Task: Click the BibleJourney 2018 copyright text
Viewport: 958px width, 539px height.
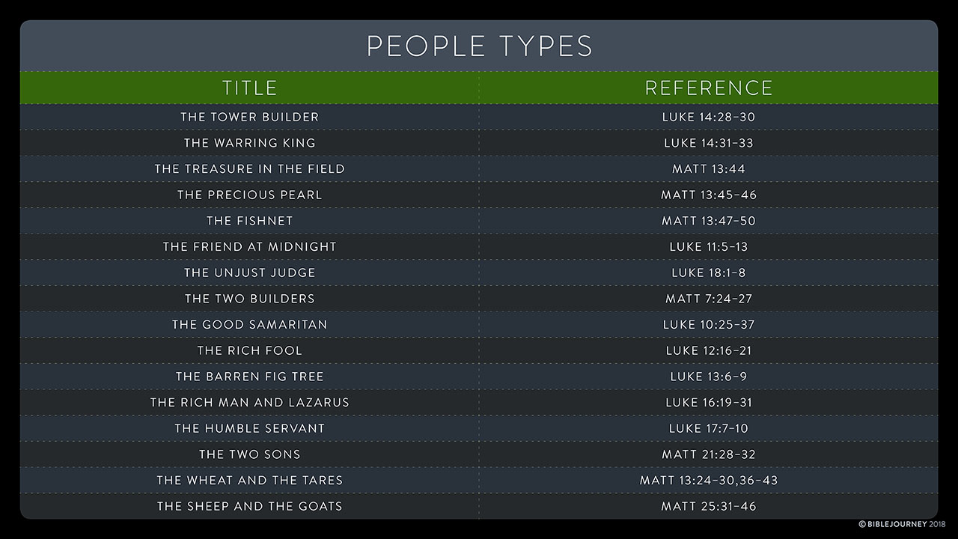Action: pos(903,525)
